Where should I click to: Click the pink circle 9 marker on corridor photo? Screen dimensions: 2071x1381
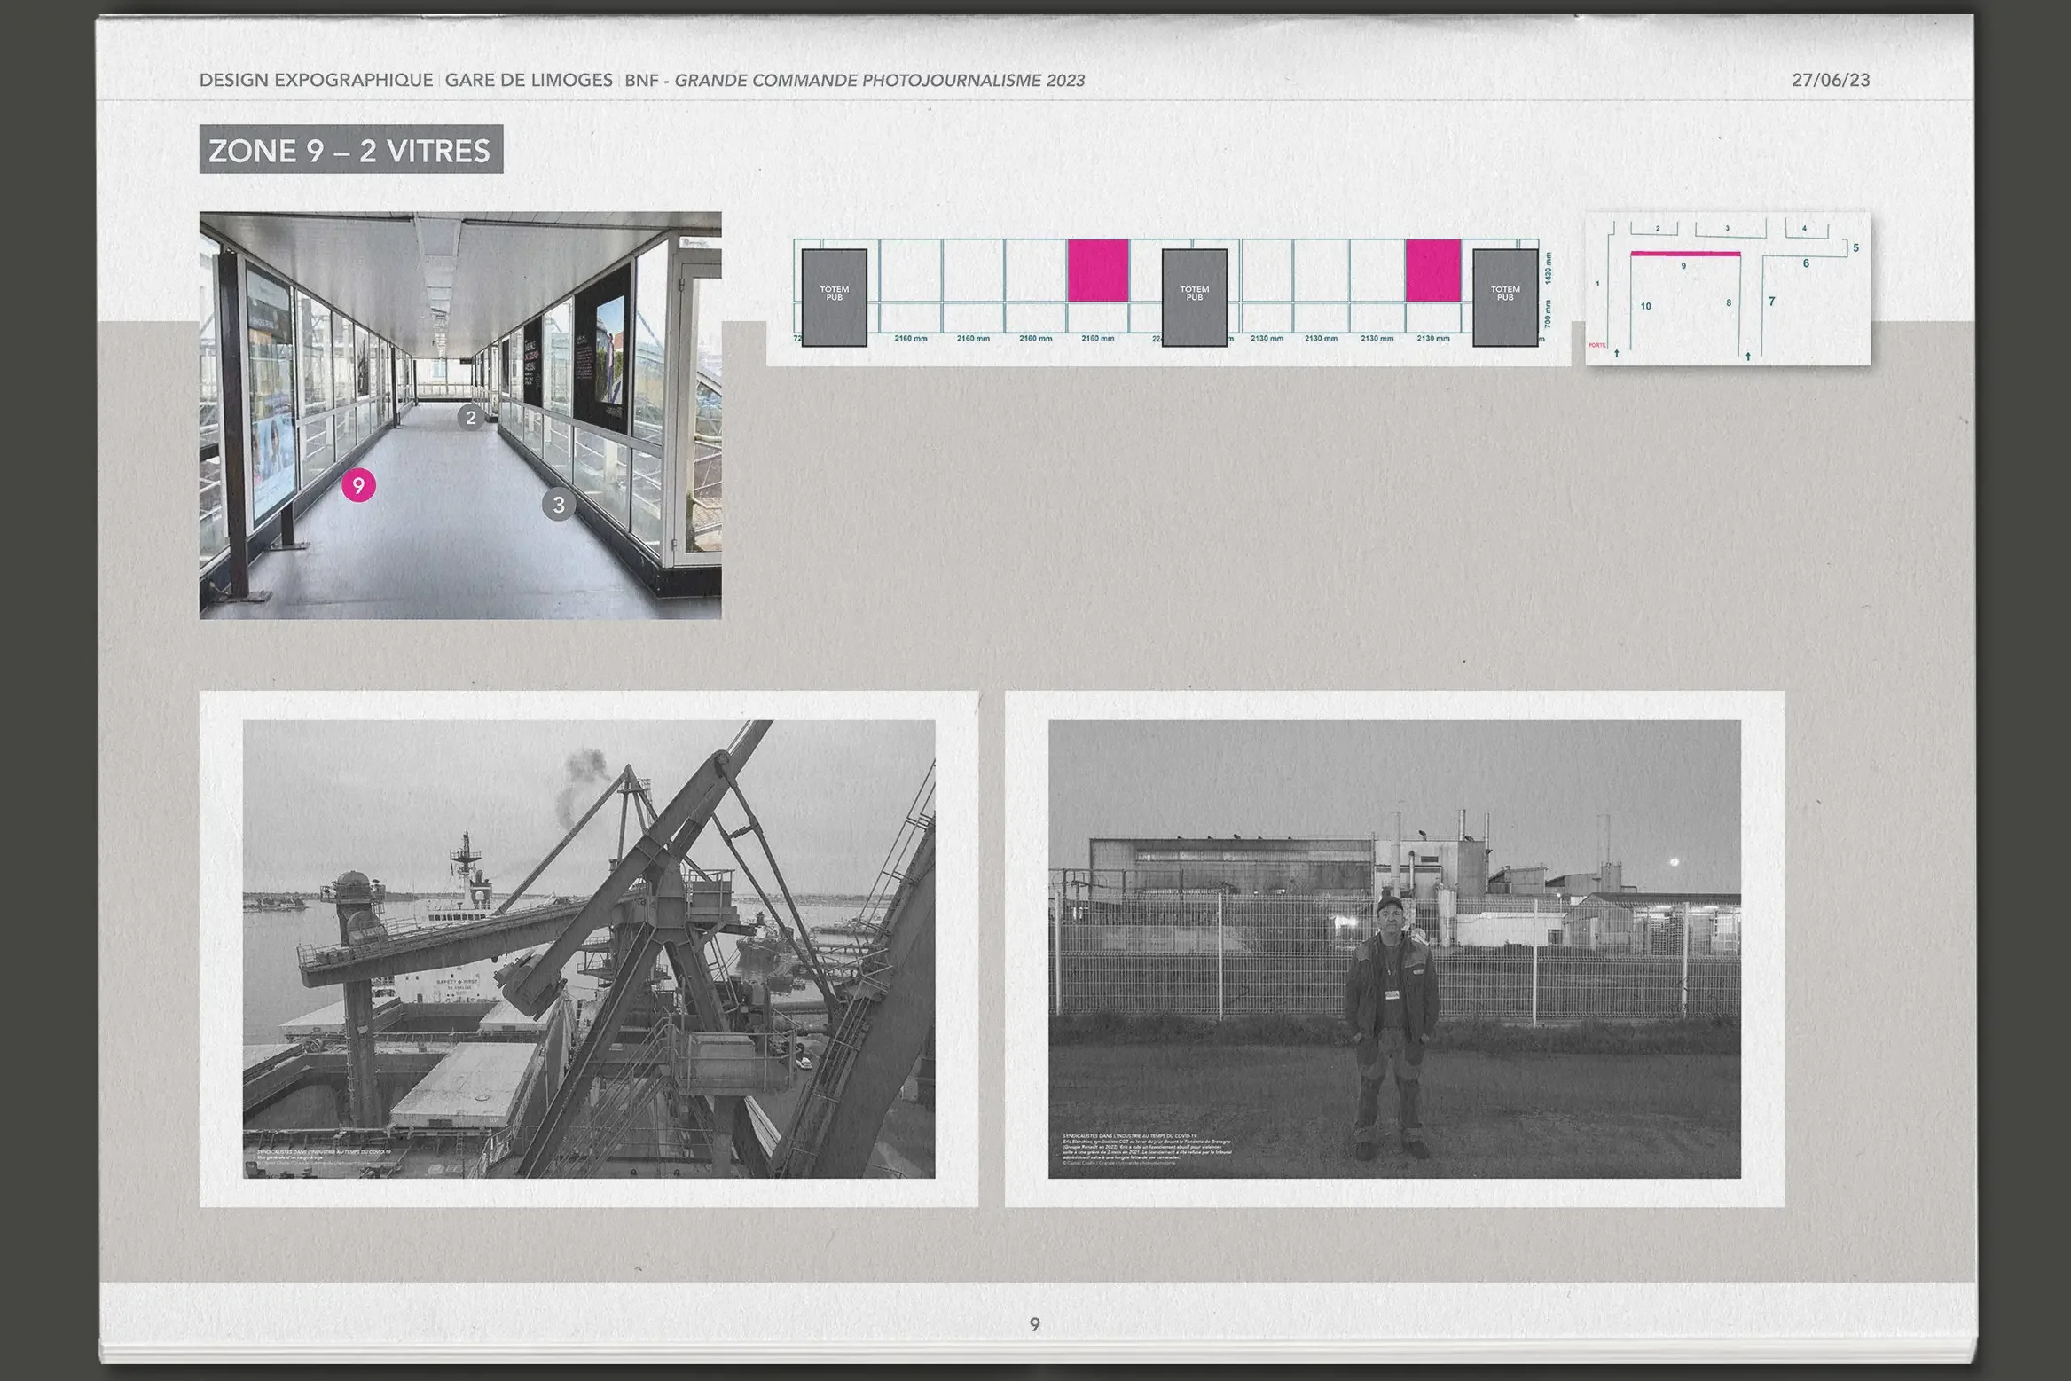coord(358,485)
